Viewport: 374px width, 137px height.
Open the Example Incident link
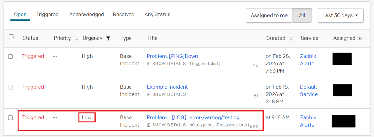tap(167, 87)
